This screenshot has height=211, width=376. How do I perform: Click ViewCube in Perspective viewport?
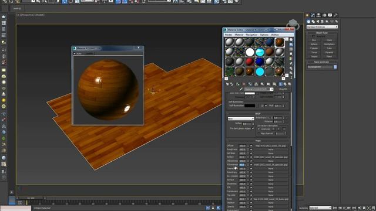(x=293, y=24)
